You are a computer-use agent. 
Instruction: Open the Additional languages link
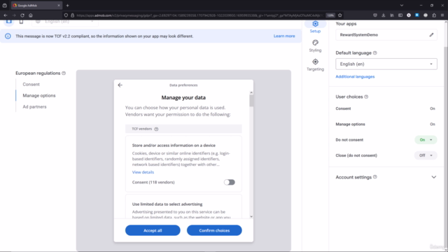coord(355,76)
